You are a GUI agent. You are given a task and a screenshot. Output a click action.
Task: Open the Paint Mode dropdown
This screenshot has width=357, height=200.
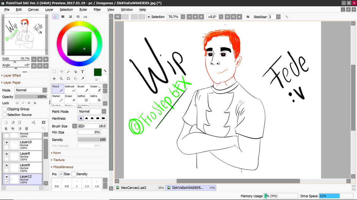92,111
